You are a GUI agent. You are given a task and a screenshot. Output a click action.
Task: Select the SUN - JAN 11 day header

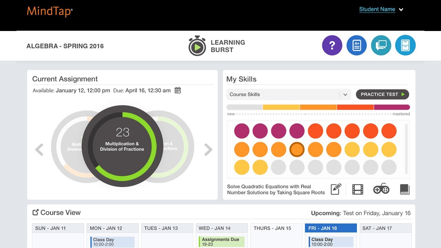[58, 228]
